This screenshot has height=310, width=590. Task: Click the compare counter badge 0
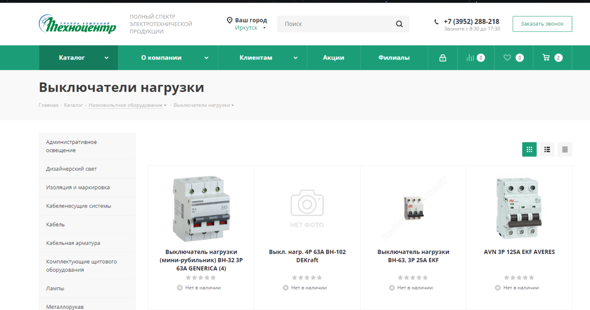click(481, 58)
